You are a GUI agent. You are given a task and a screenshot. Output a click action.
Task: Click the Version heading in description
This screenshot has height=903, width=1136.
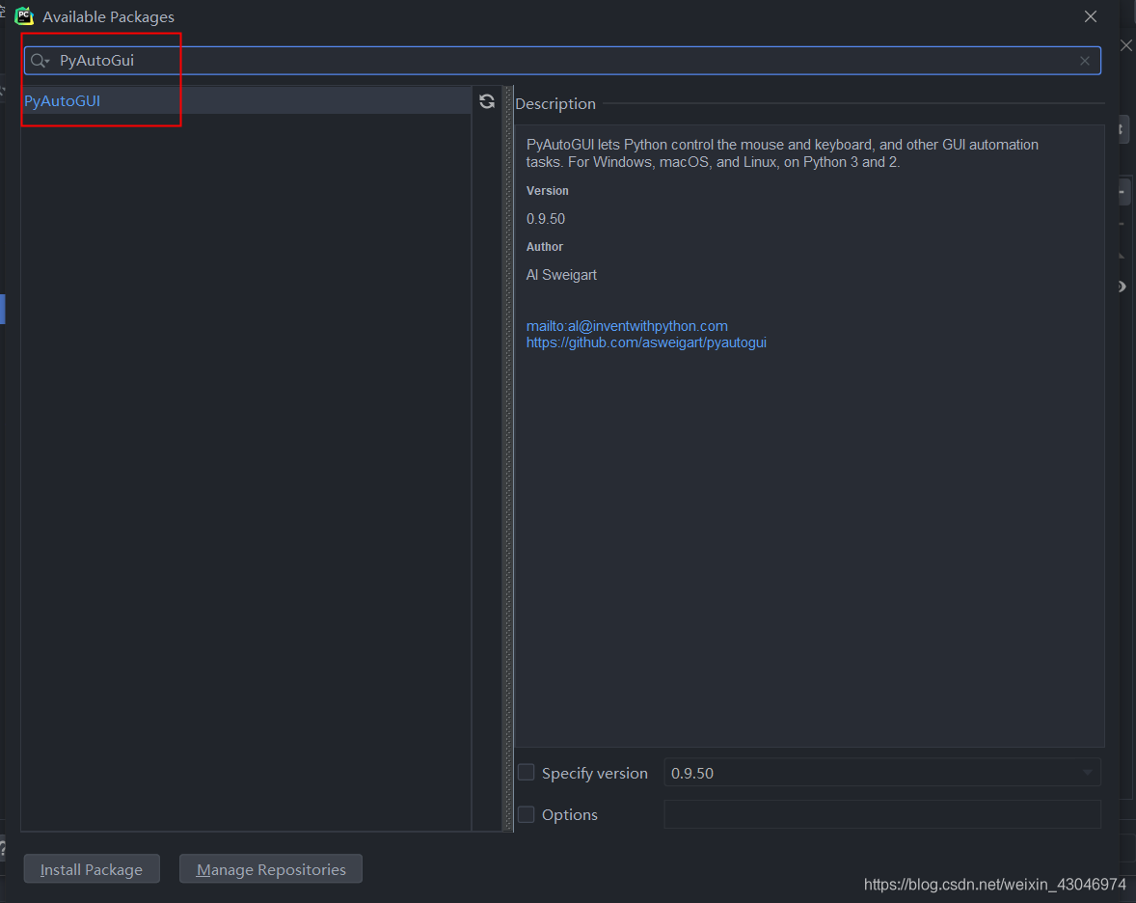coord(547,191)
